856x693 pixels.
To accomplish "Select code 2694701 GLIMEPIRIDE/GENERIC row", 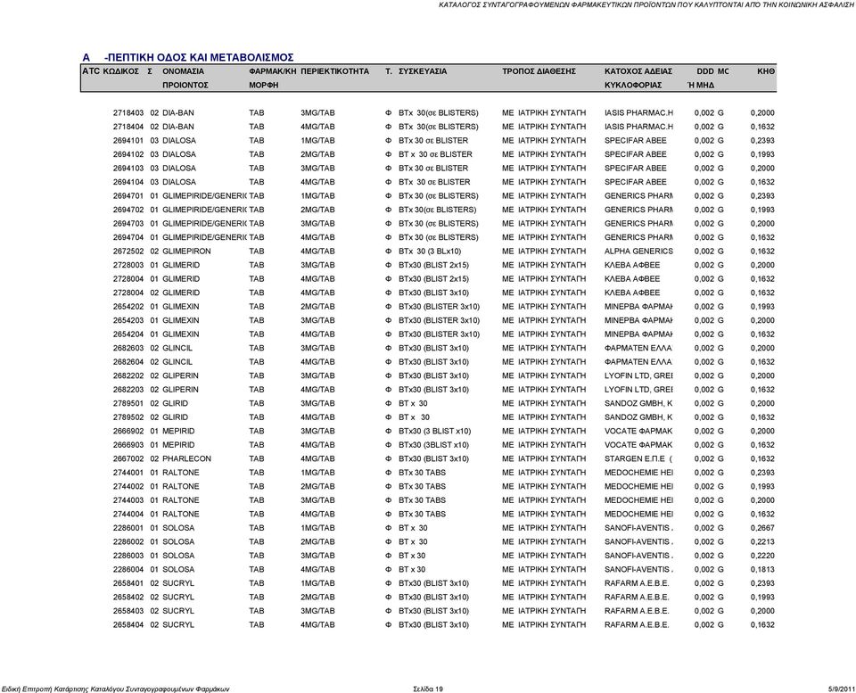I will click(128, 196).
